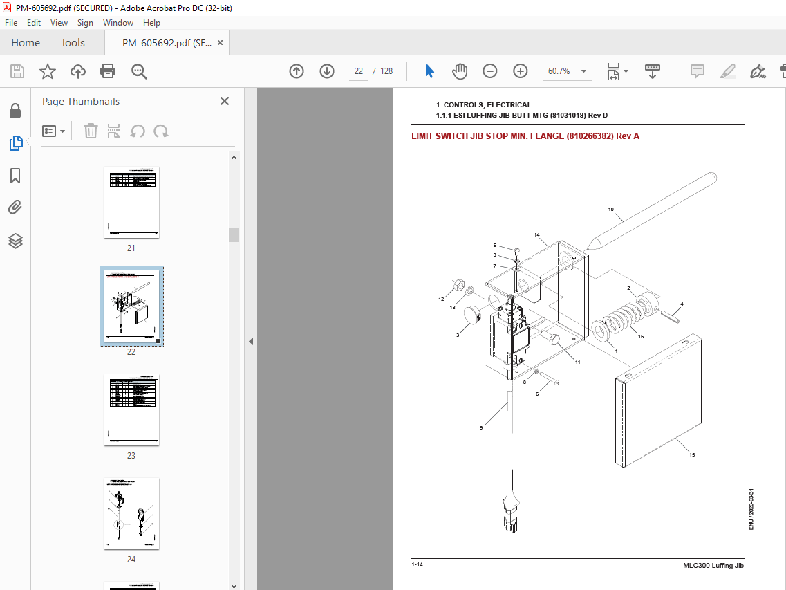Viewport: 786px width, 590px height.
Task: Open thumbnail options dropdown menu
Action: tap(54, 131)
